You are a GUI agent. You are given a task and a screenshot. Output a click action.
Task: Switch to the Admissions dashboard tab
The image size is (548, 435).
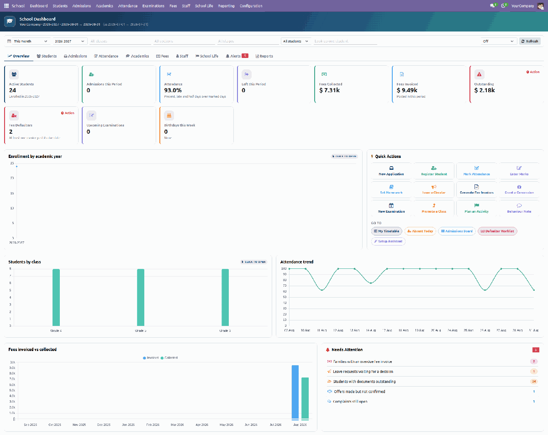[75, 56]
